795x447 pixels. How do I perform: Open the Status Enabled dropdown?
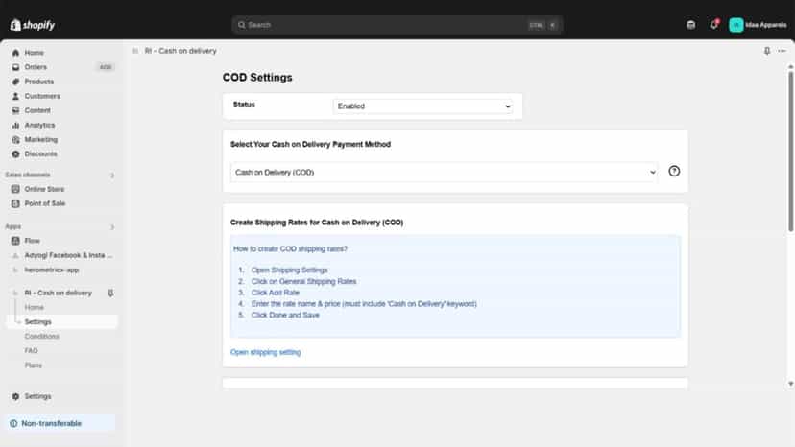tap(422, 106)
